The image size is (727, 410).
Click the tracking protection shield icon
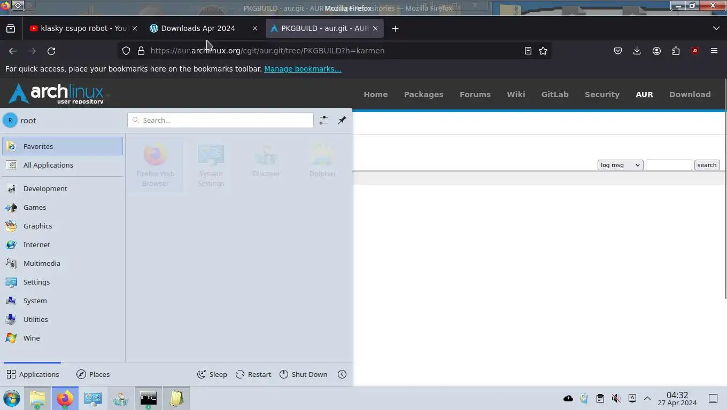point(126,51)
